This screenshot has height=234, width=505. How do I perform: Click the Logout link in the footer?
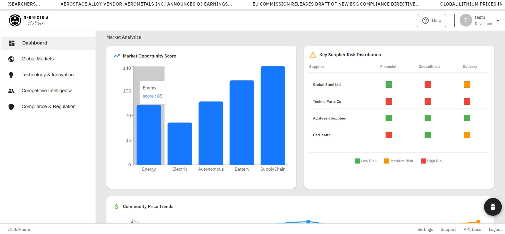(495, 229)
